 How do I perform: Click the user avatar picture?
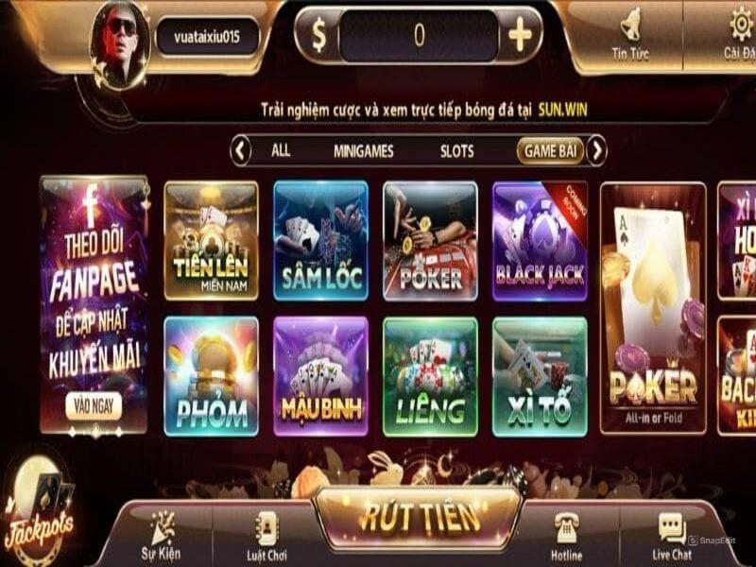click(120, 46)
